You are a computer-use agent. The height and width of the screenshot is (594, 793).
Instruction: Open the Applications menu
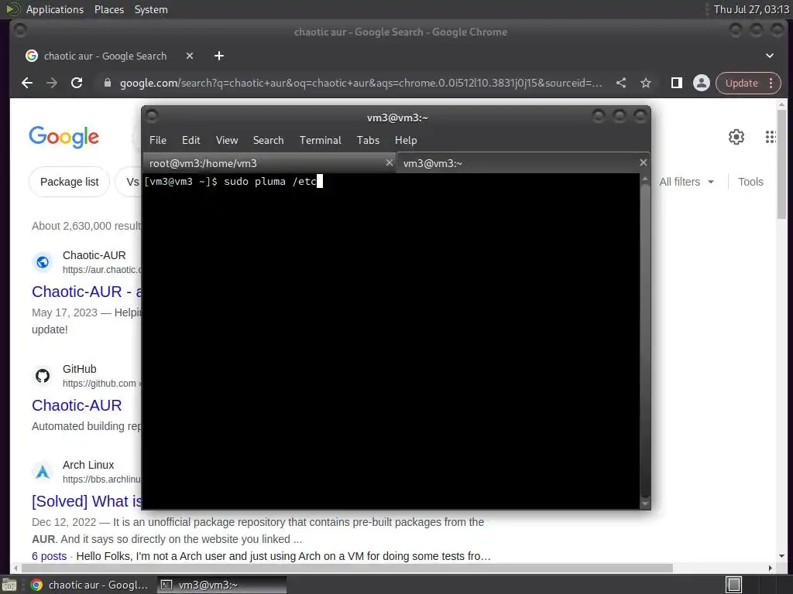[55, 9]
